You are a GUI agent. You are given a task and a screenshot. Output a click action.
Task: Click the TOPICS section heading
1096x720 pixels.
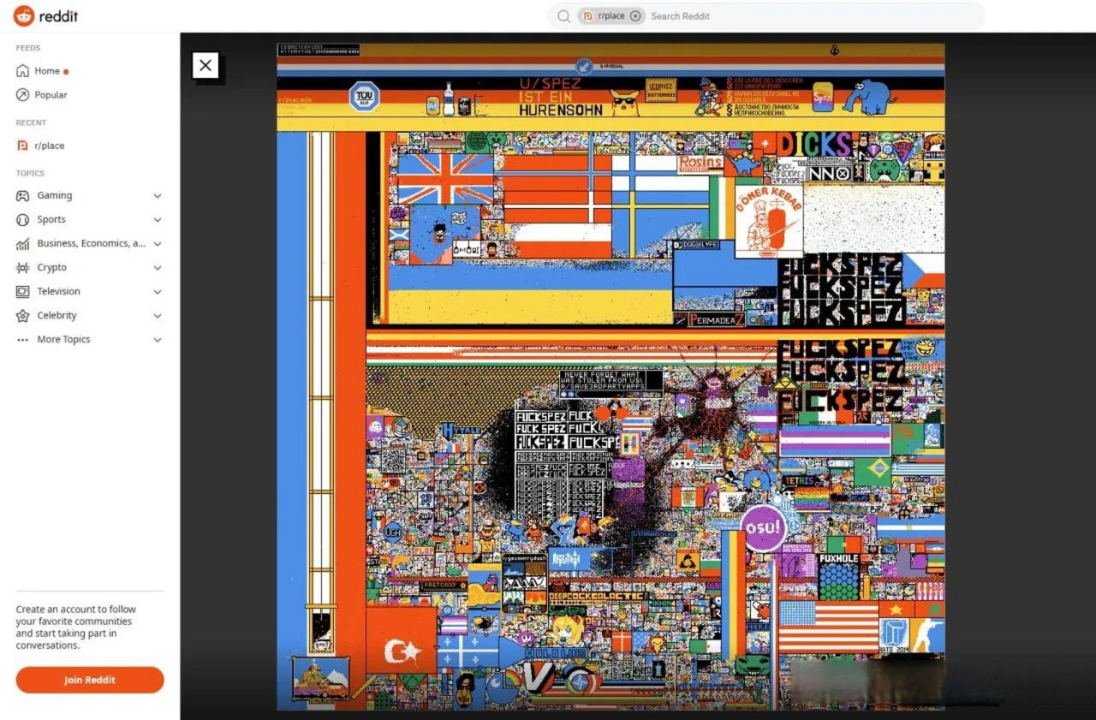30,173
